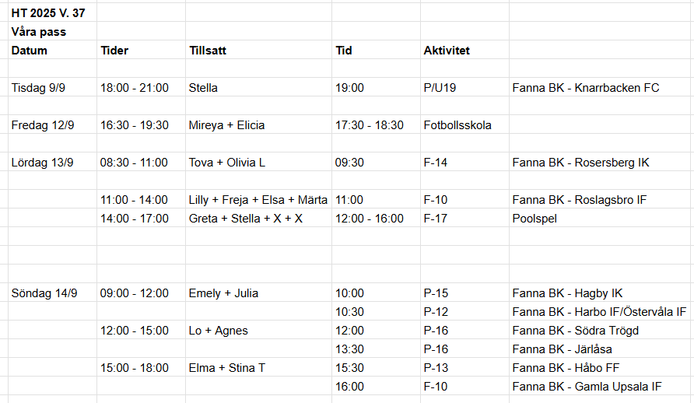Select the 'Tova + Olivia L' cell
Screen dimensions: 694x403
click(227, 163)
